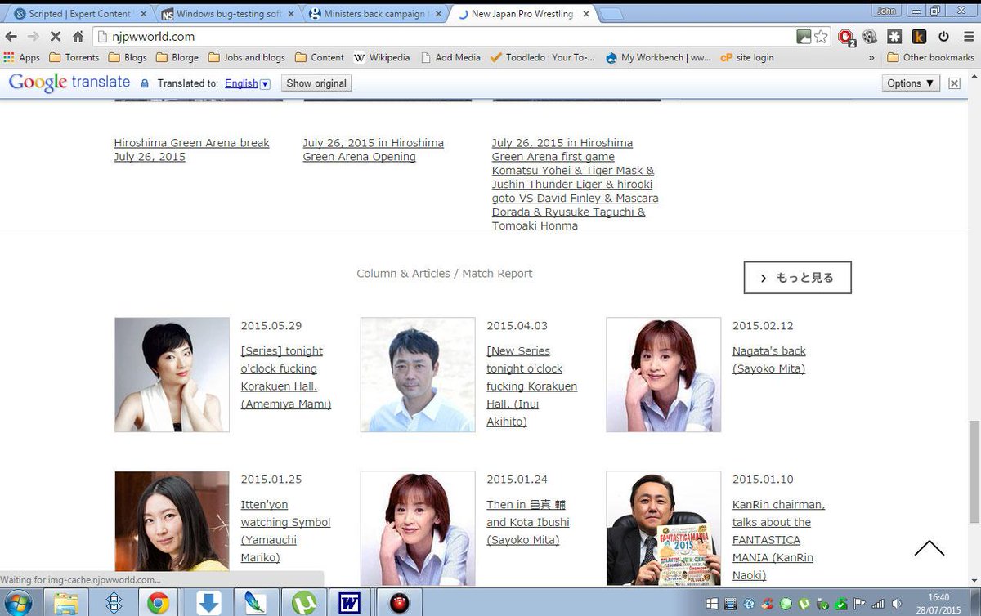Open the Windows Start menu orb
Image resolution: width=981 pixels, height=616 pixels.
coord(18,603)
